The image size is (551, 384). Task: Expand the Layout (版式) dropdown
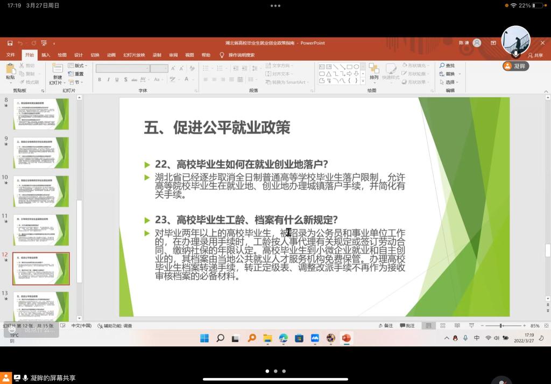click(x=79, y=66)
